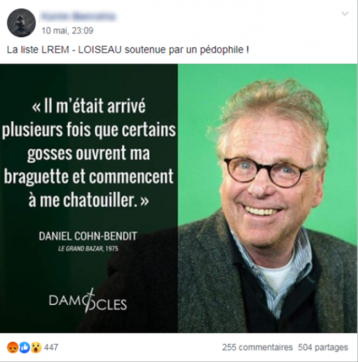Click the word LOISEAU in the post caption
The width and height of the screenshot is (358, 362).
pos(100,50)
